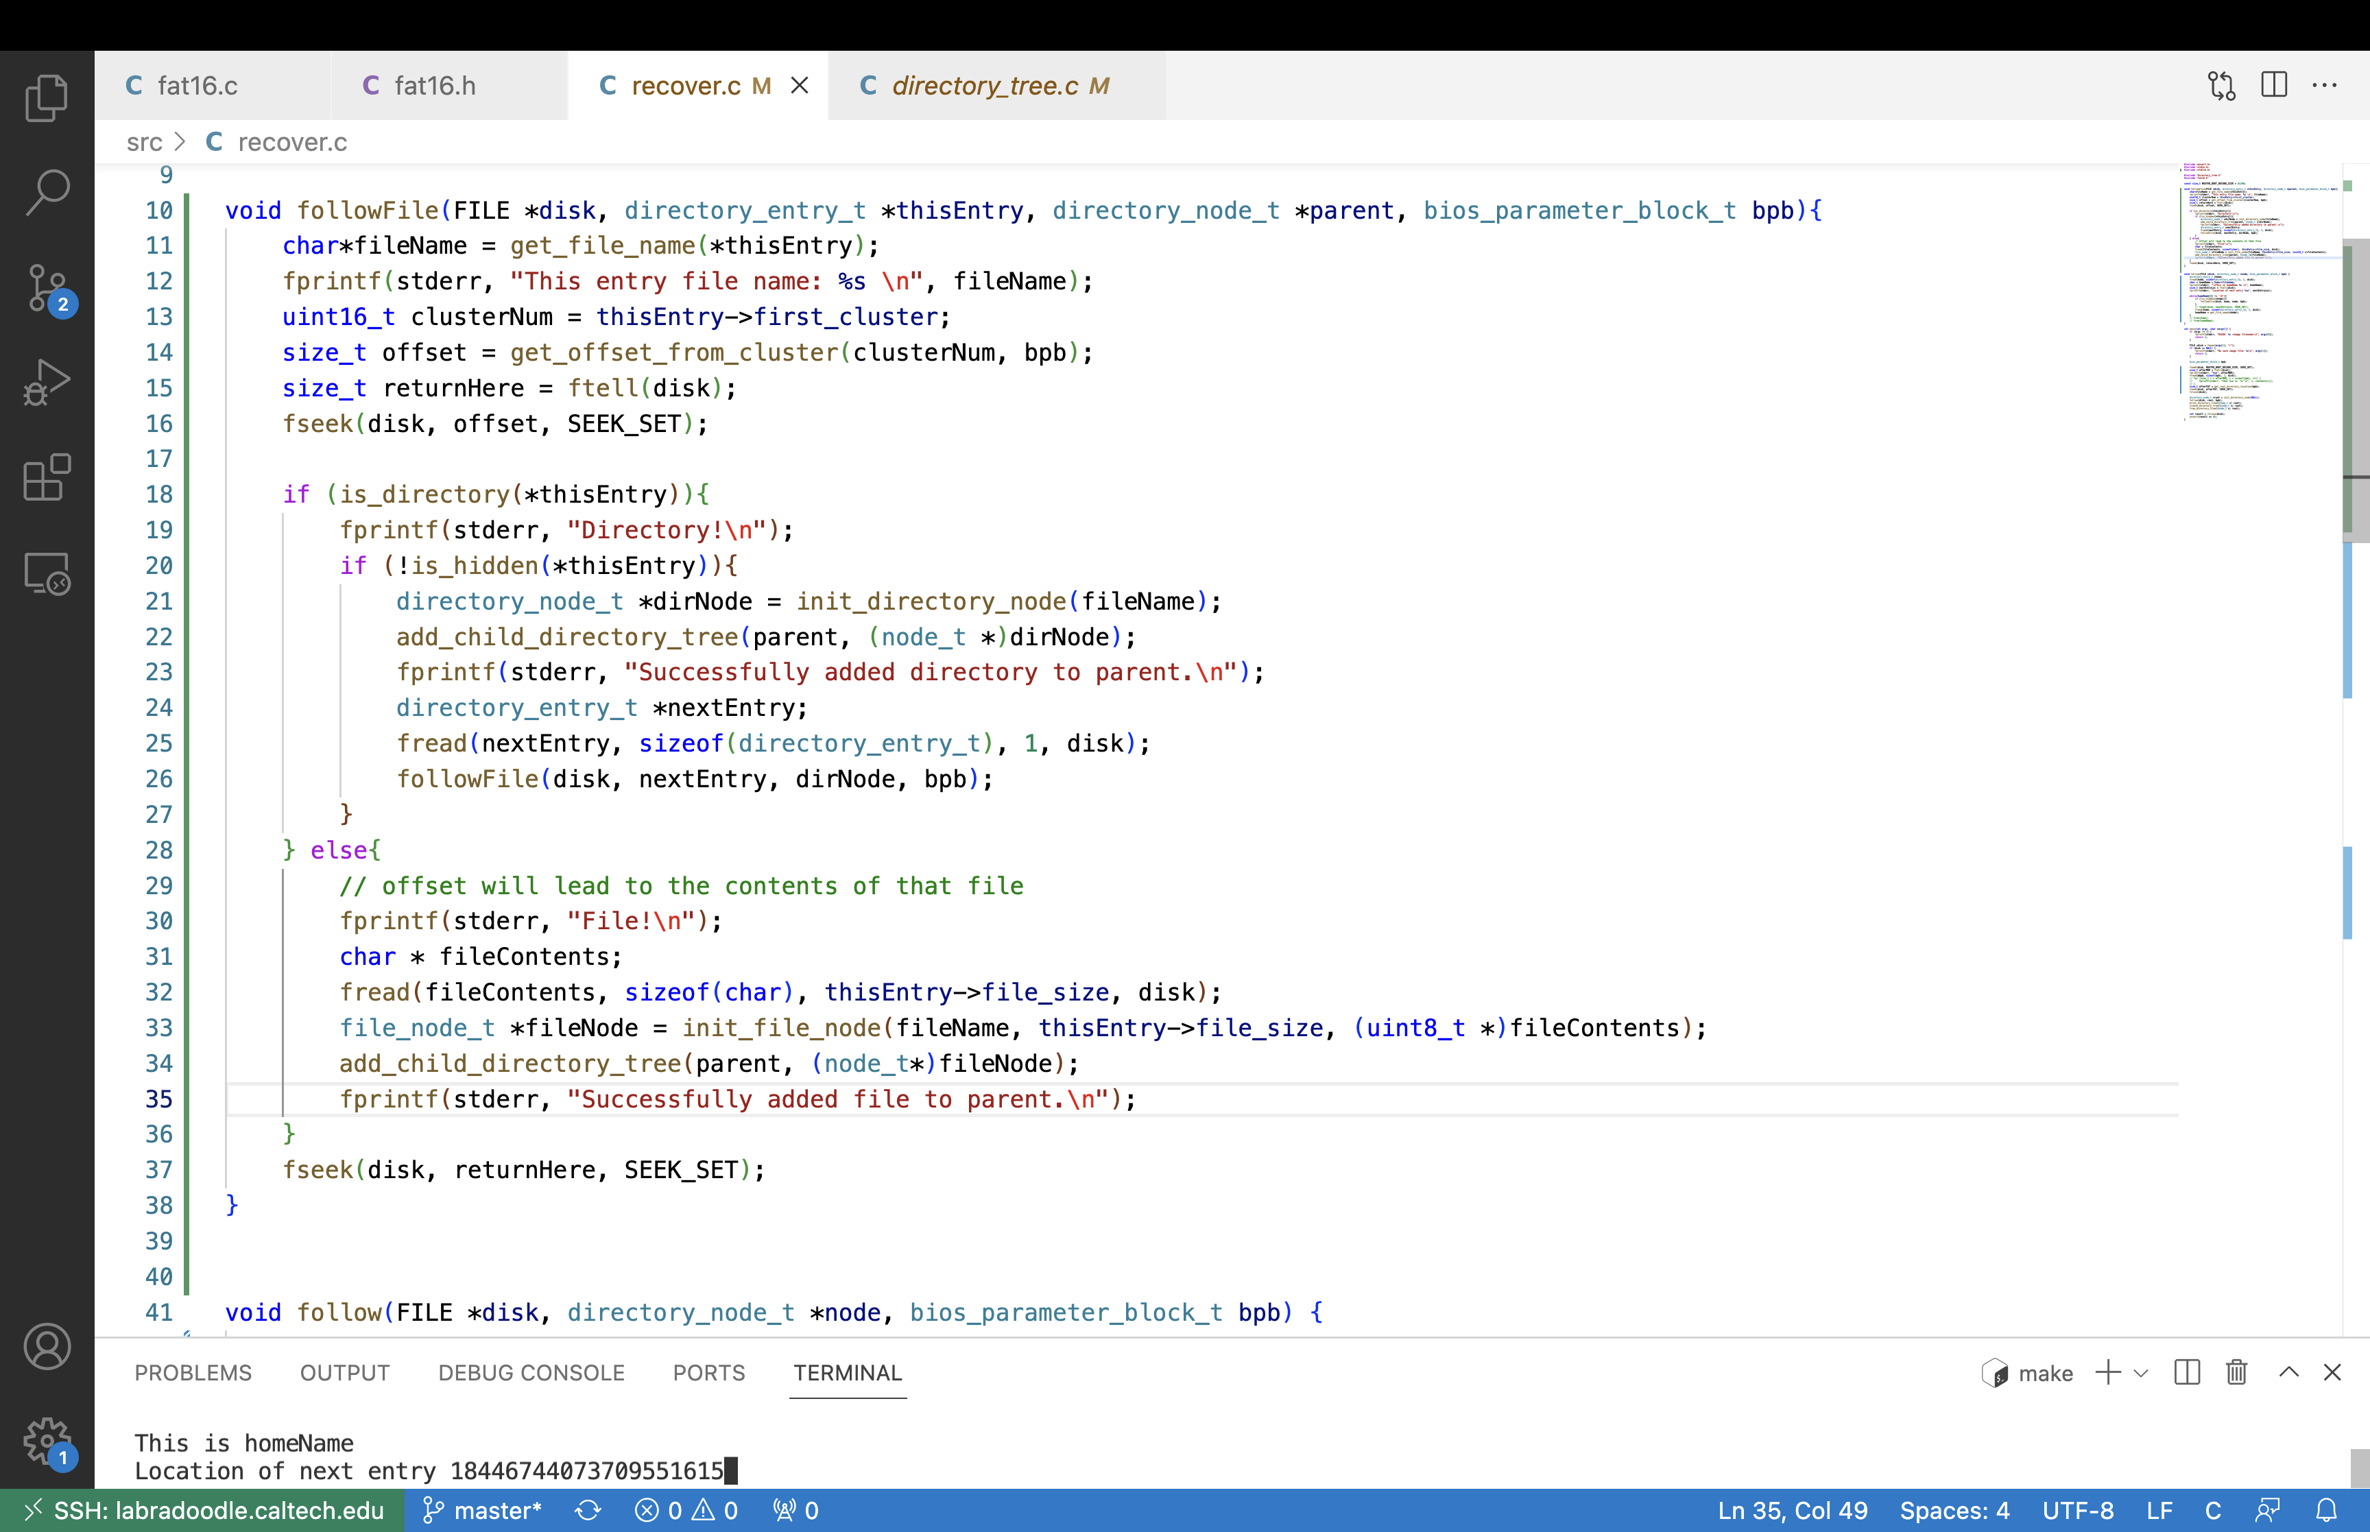Open editor More Actions ellipsis menu
Image resolution: width=2370 pixels, height=1532 pixels.
(x=2324, y=86)
